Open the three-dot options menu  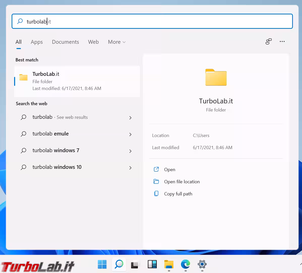pos(282,41)
